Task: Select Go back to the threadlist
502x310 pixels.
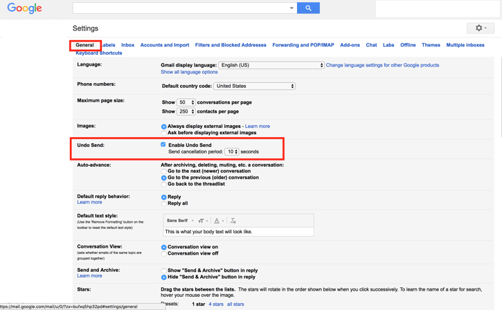Action: click(x=163, y=184)
